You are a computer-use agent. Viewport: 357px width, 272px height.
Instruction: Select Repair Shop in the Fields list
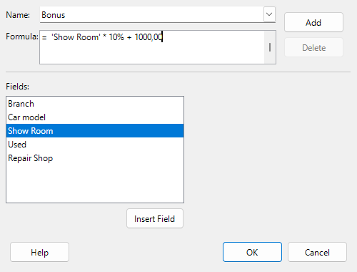(x=95, y=158)
